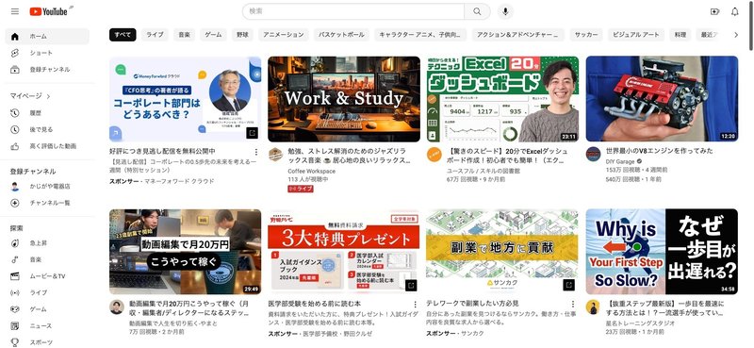
Task: Open the notifications bell
Action: pos(735,11)
